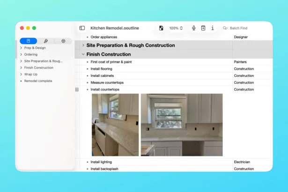
Task: Click the left kitchen countertop photo
Action: (115, 125)
